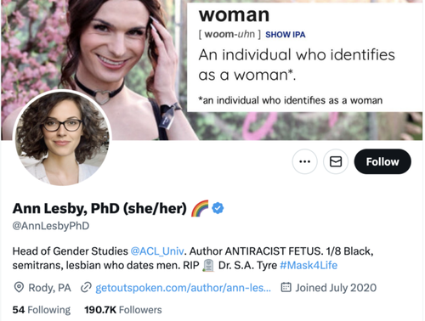Click SHOW IPA in the banner
The height and width of the screenshot is (321, 425).
tap(286, 35)
